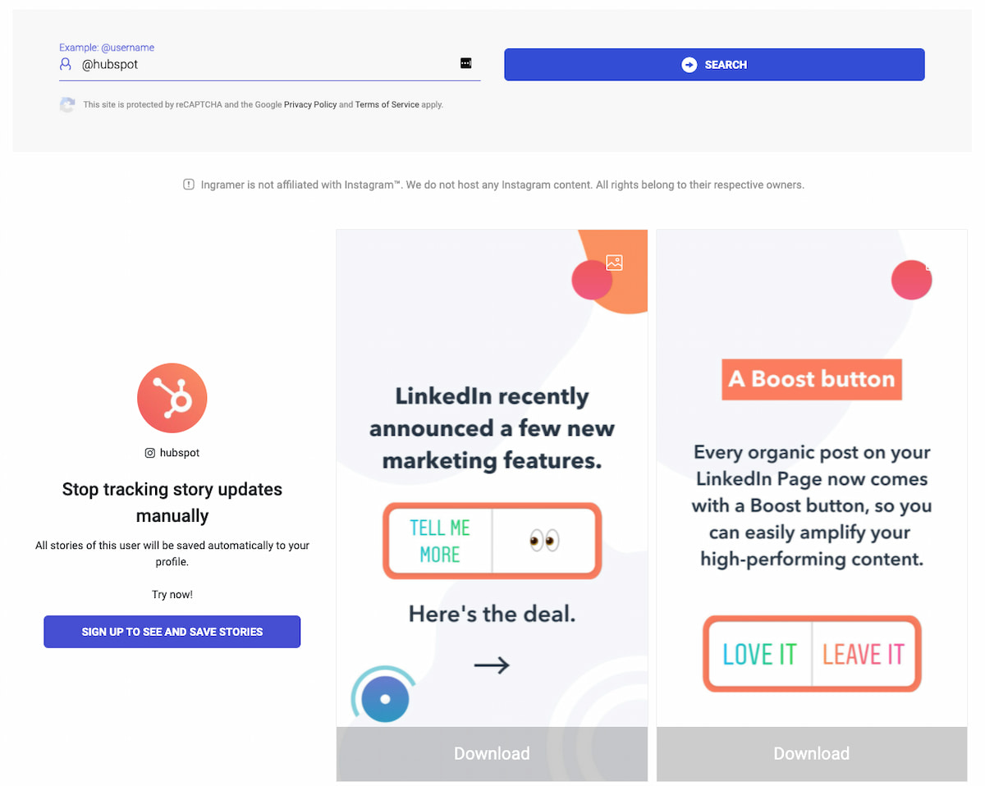Download the LinkedIn marketing features story
The height and width of the screenshot is (786, 985).
pos(492,753)
